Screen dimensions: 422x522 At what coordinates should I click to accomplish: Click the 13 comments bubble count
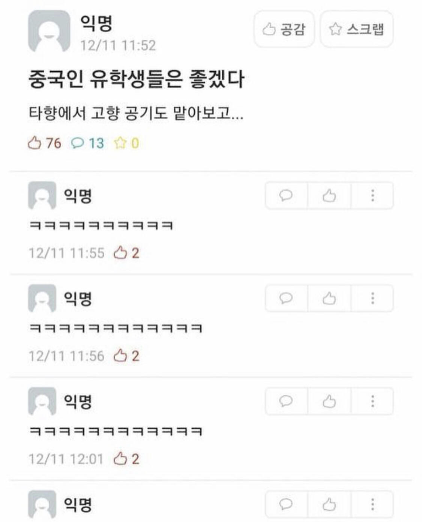[x=87, y=143]
